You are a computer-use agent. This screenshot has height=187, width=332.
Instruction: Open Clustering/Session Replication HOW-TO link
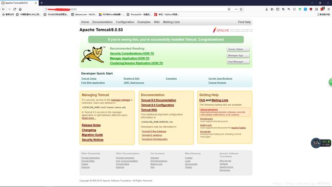(x=136, y=63)
